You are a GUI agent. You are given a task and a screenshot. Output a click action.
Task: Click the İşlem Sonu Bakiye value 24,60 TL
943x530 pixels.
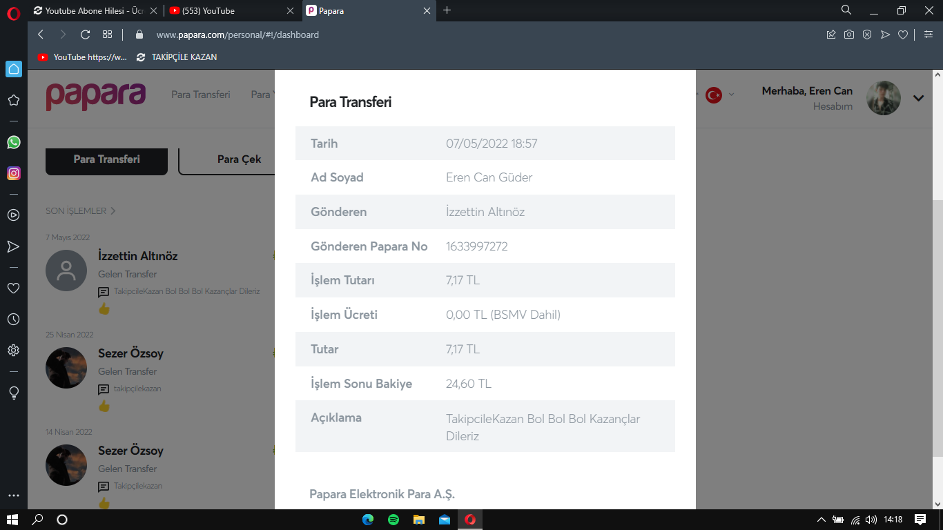point(469,384)
